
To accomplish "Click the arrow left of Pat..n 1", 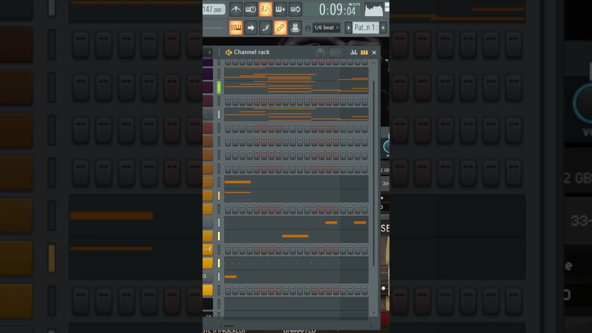I will pyautogui.click(x=349, y=28).
